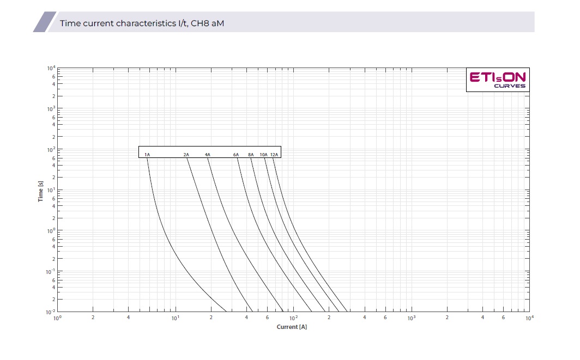Click the 10¹ tick label on the current axis
The image size is (580, 360).
(x=176, y=318)
